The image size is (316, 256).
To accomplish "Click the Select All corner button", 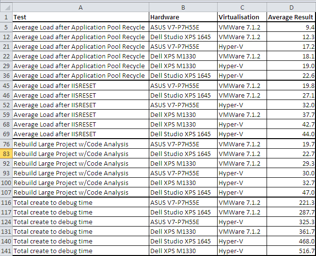I will (6, 7).
